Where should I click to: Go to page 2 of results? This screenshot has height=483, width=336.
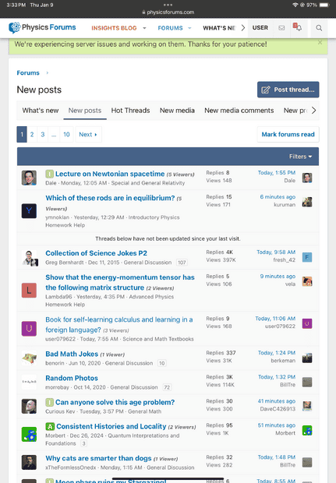point(32,134)
